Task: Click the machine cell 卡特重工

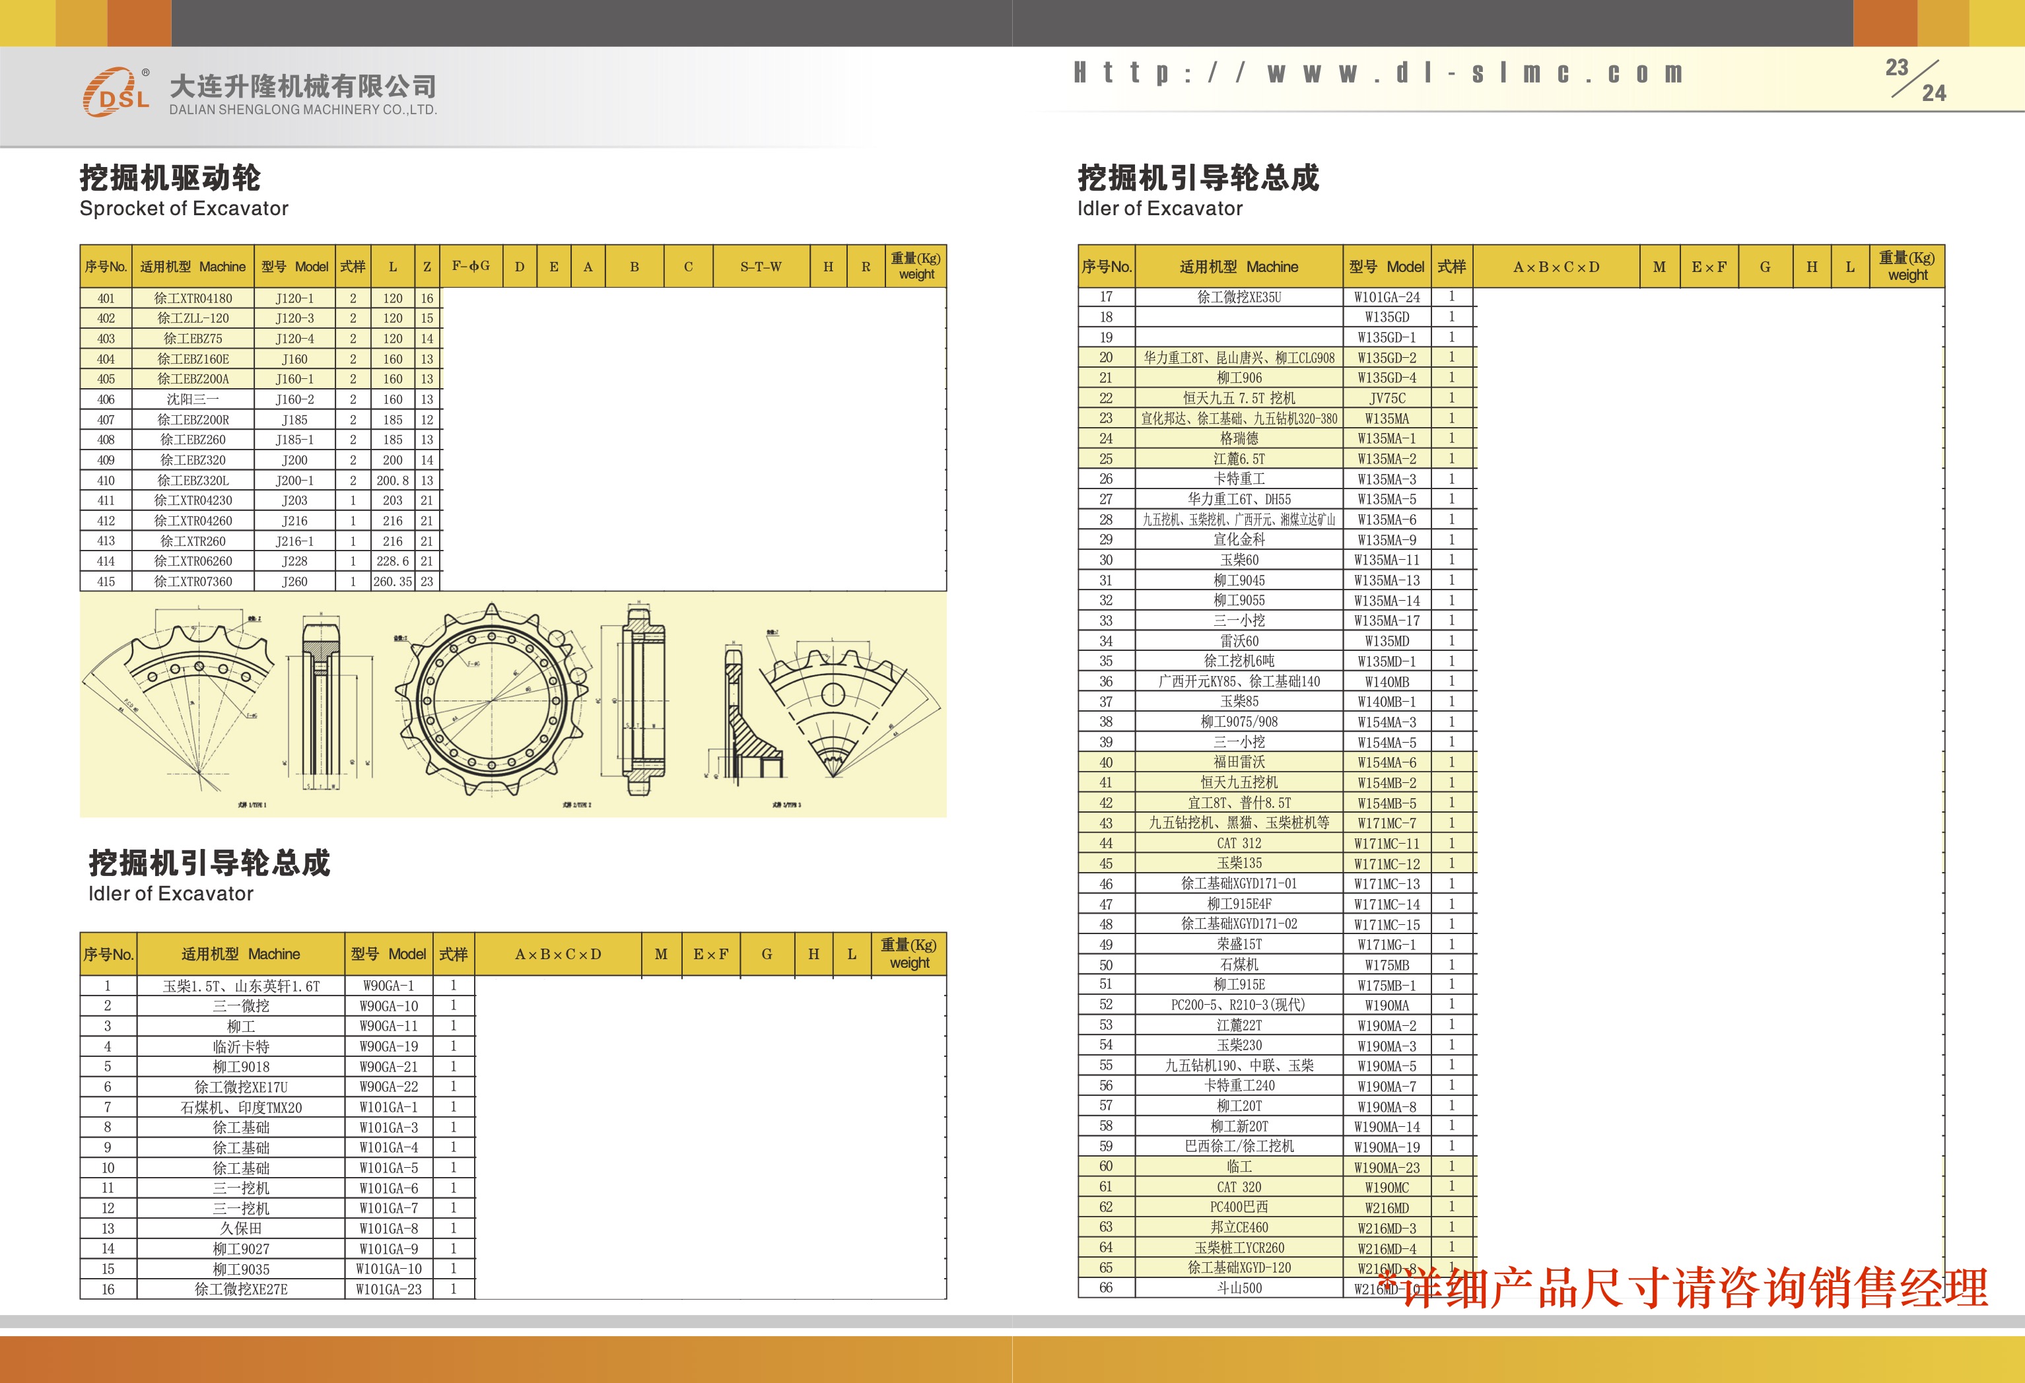Action: (1239, 479)
